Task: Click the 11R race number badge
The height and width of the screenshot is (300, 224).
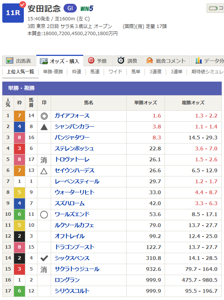Action: click(13, 13)
